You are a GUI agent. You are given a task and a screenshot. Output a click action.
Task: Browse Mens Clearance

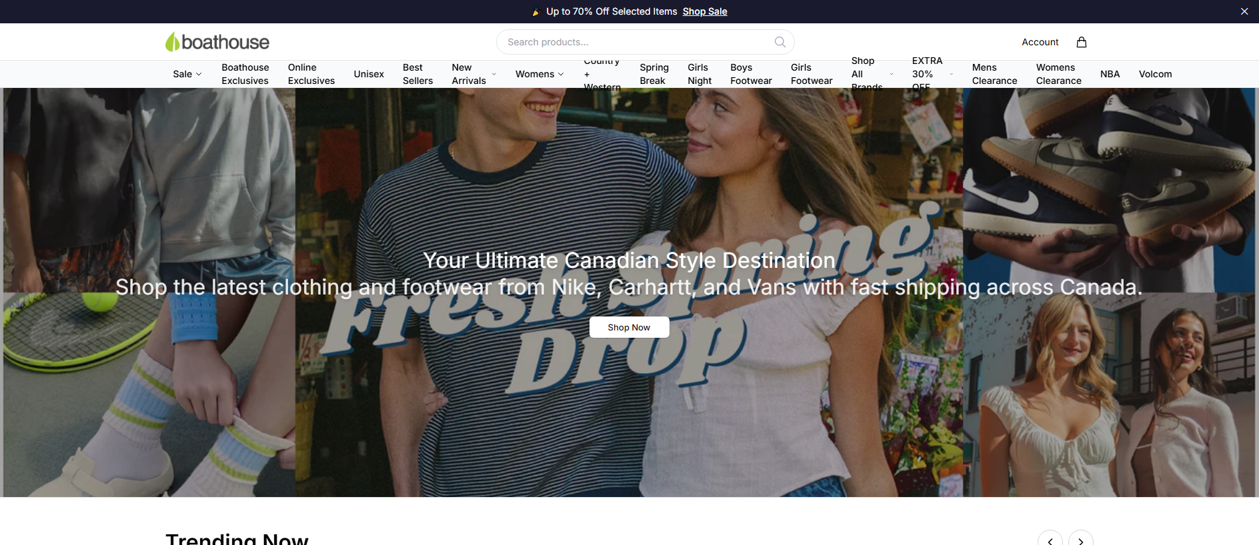(994, 74)
